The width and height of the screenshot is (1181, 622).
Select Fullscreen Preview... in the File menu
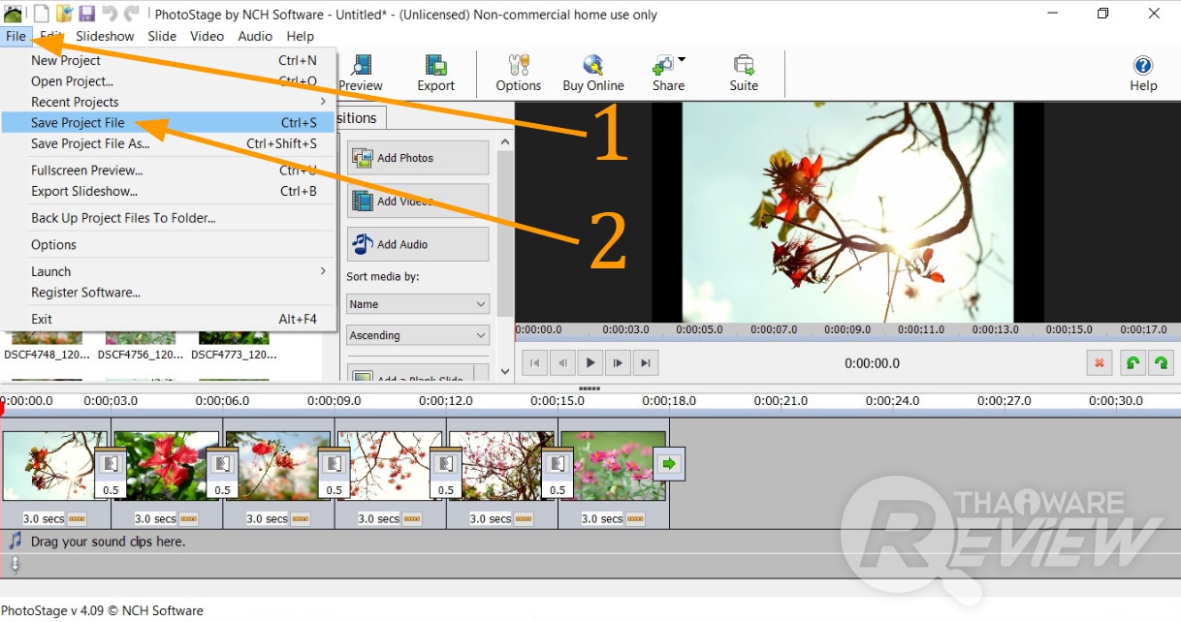169,171
